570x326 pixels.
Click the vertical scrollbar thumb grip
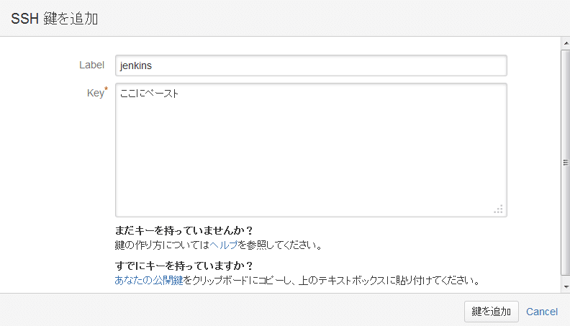click(x=565, y=163)
